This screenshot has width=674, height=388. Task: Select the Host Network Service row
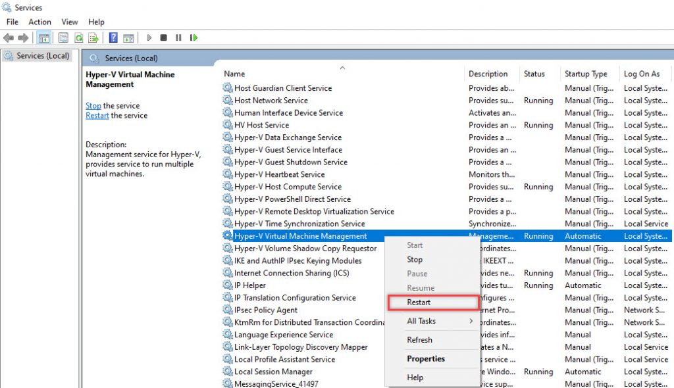click(x=446, y=100)
